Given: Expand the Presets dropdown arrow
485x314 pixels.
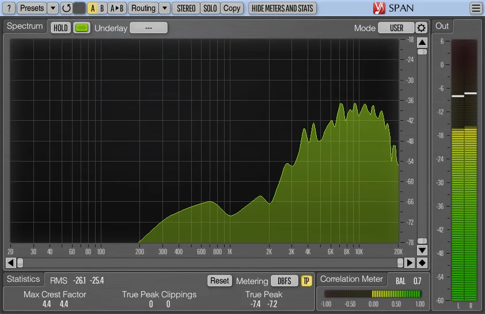Looking at the screenshot, I should (53, 8).
